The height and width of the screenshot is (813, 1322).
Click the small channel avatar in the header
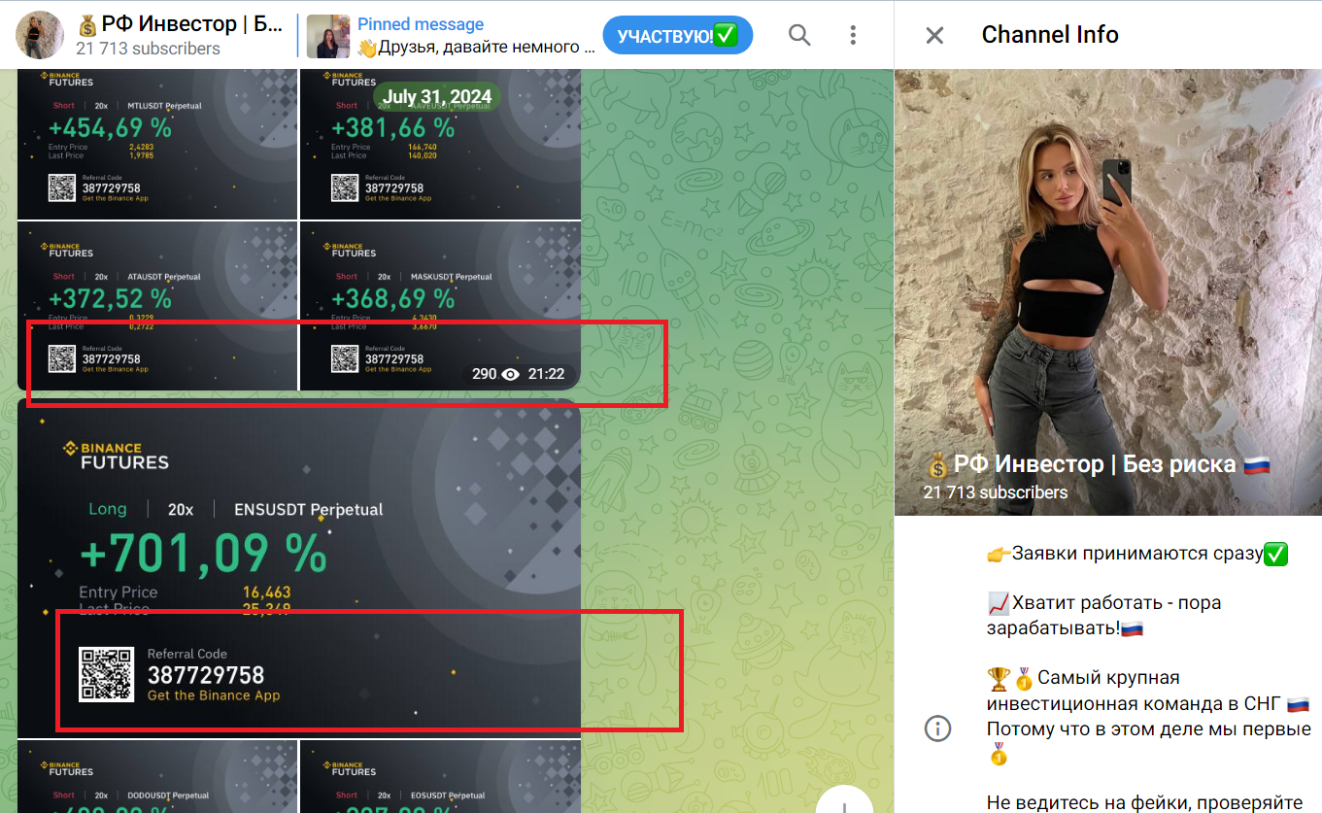40,35
